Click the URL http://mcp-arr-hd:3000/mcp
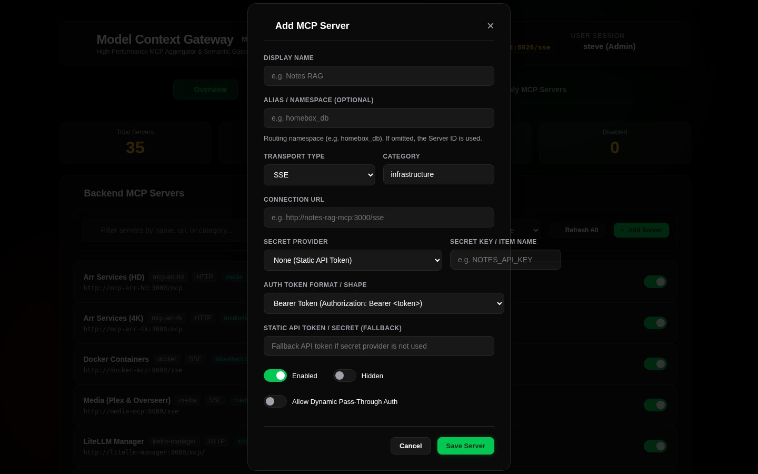The width and height of the screenshot is (758, 474). (133, 288)
